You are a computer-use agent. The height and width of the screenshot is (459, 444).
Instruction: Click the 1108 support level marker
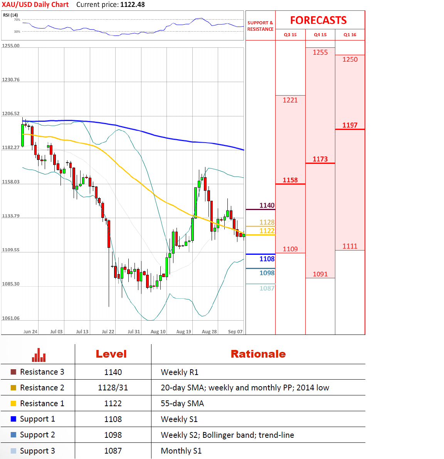[x=267, y=259]
